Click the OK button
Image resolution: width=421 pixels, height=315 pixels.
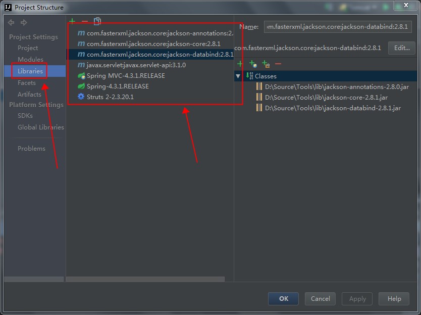283,299
